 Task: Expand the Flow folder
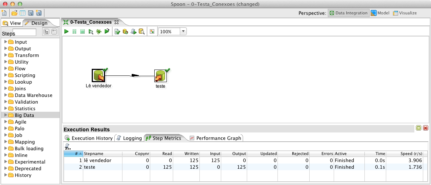(6, 68)
